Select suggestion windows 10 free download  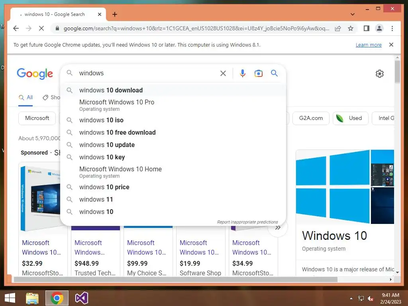pyautogui.click(x=173, y=132)
